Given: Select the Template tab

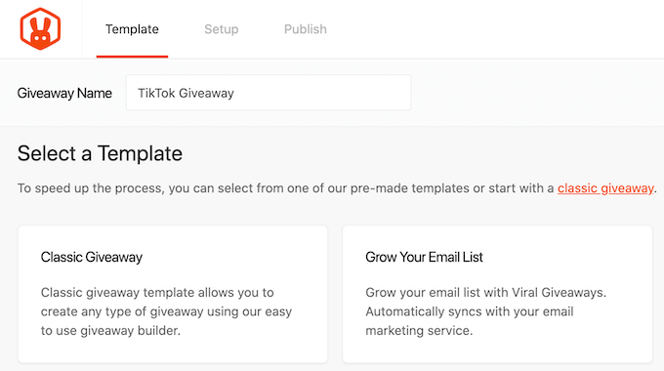Looking at the screenshot, I should click(132, 29).
